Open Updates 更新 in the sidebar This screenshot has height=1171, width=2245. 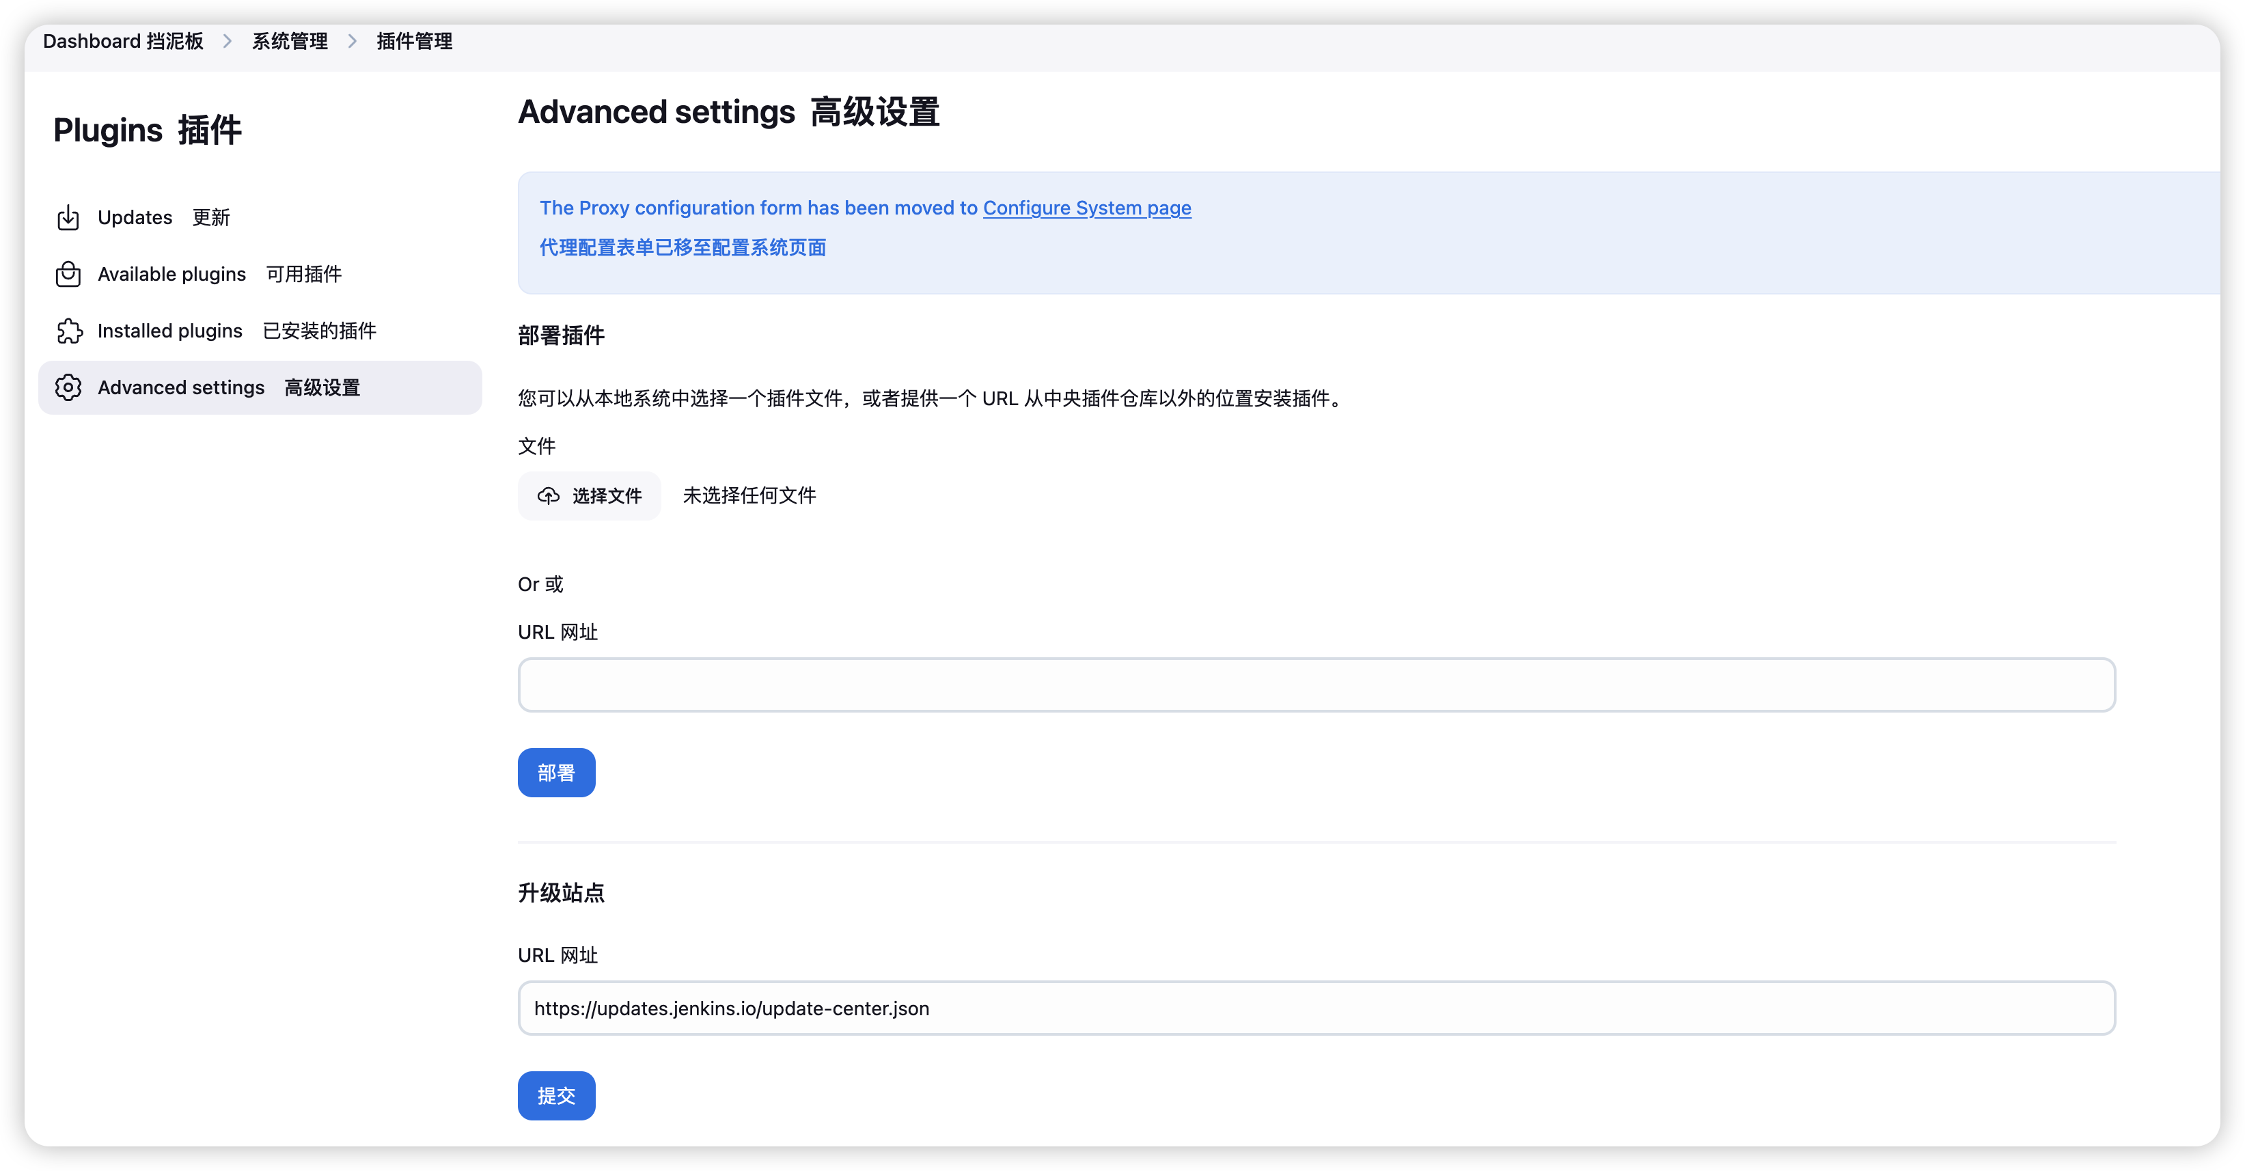pos(260,218)
